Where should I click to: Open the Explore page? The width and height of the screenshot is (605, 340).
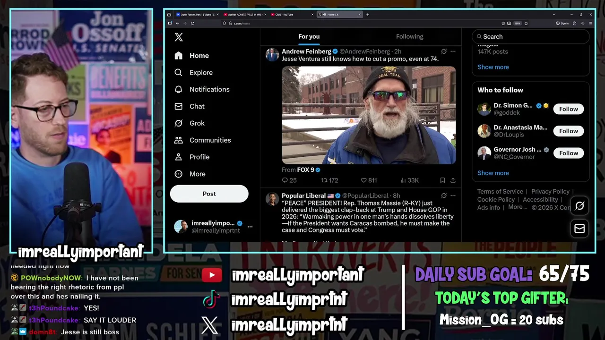tap(193, 72)
